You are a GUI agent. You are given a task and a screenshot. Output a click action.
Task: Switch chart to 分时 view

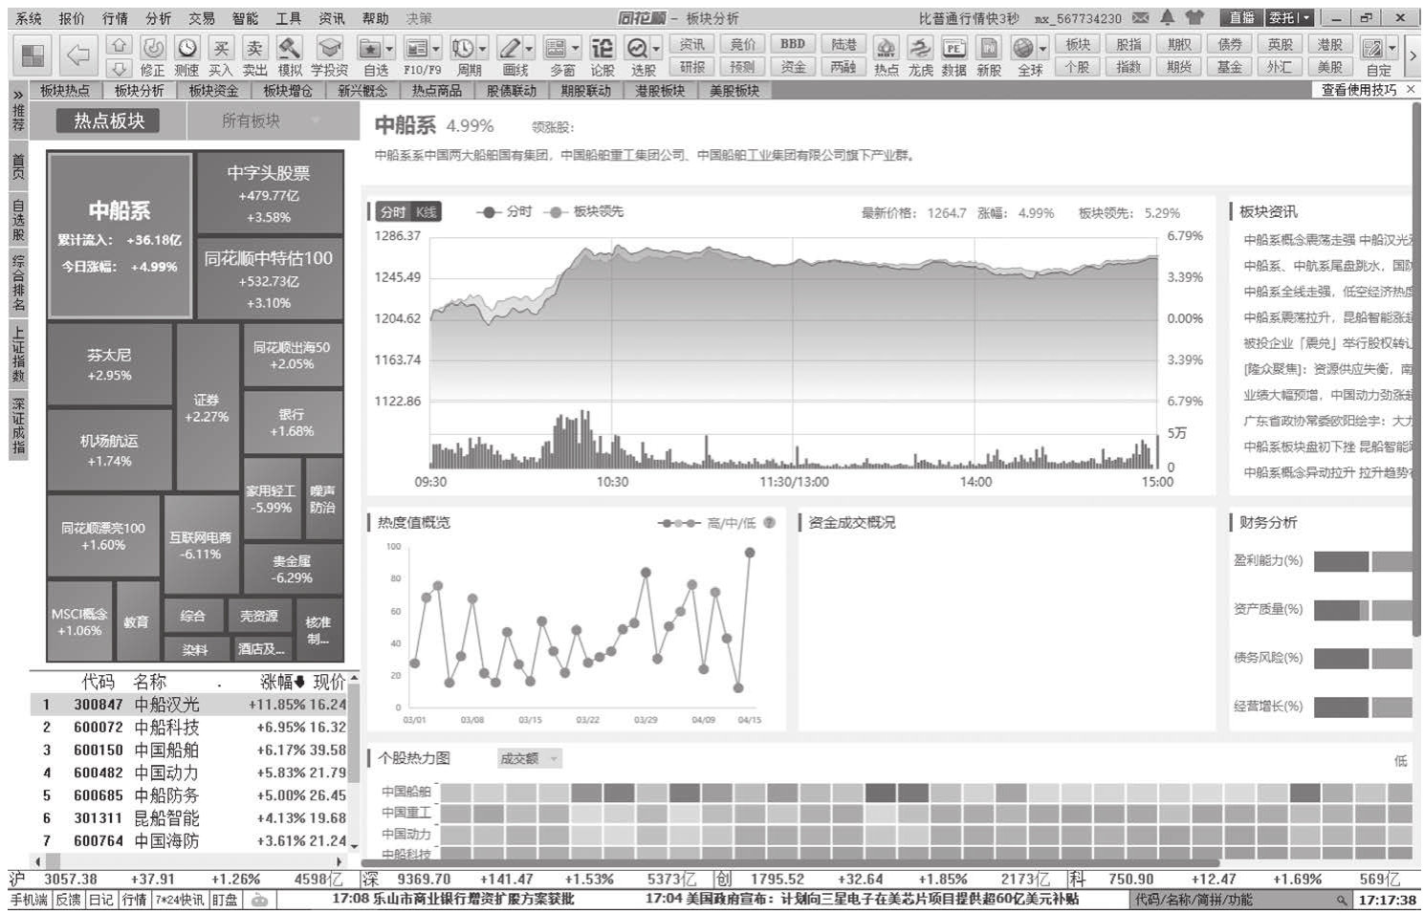click(x=393, y=212)
